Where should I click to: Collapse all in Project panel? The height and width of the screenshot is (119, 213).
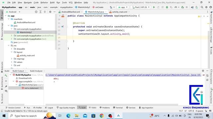(45, 12)
